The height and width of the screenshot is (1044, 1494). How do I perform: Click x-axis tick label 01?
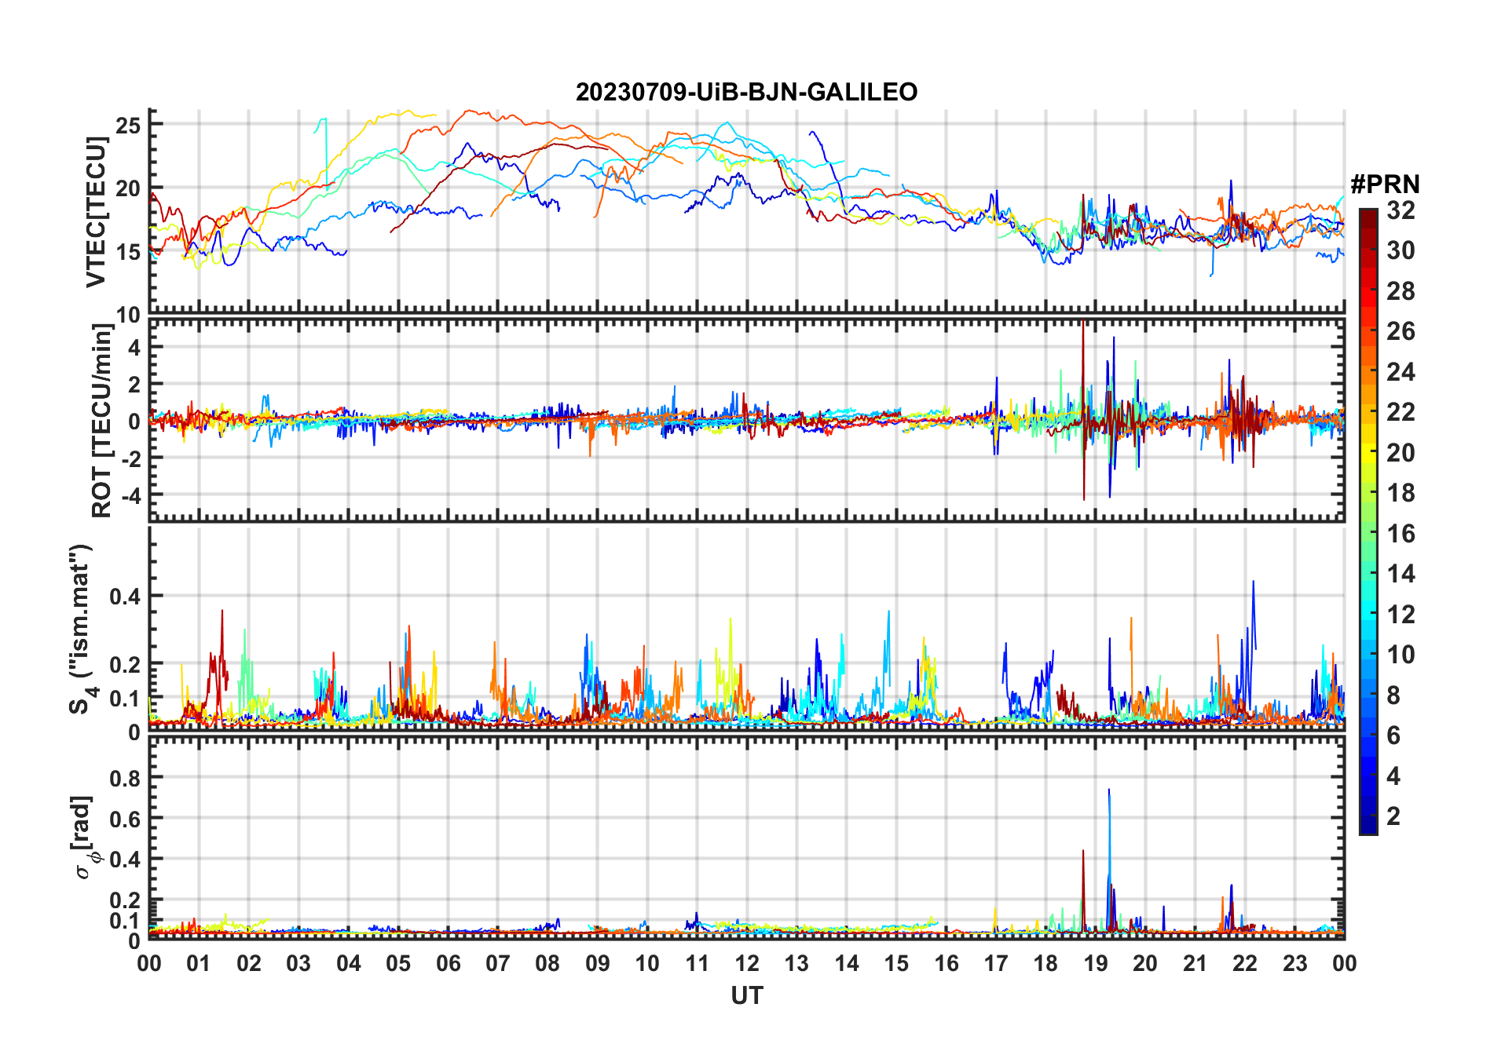[199, 963]
